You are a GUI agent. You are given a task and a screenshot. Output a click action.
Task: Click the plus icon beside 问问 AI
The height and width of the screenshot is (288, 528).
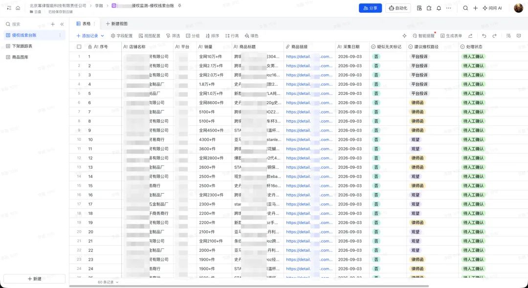tap(475, 8)
